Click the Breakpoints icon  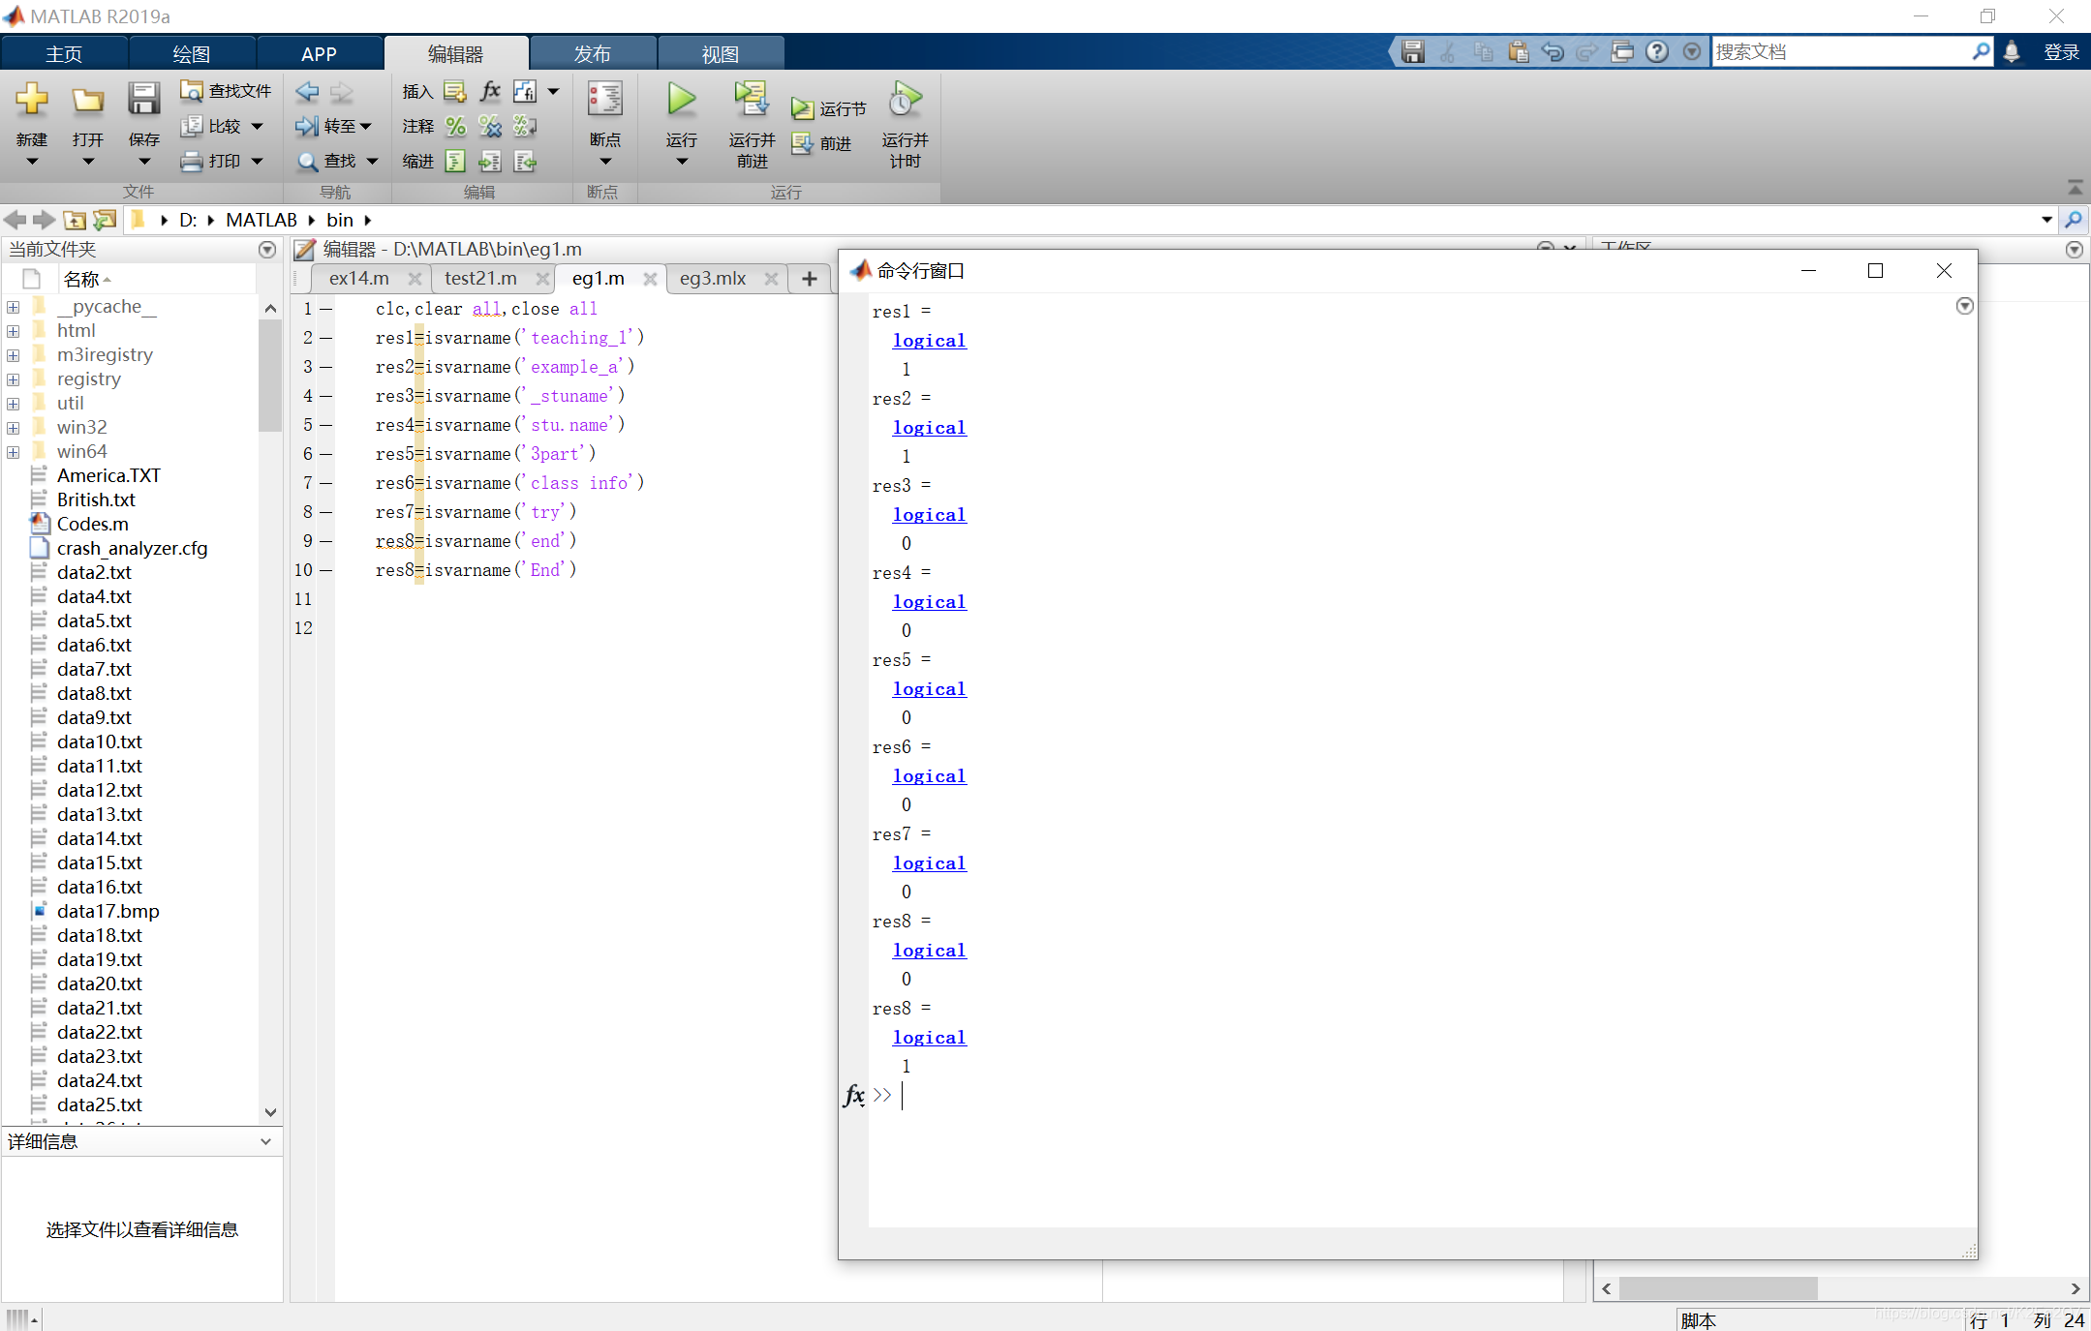604,100
